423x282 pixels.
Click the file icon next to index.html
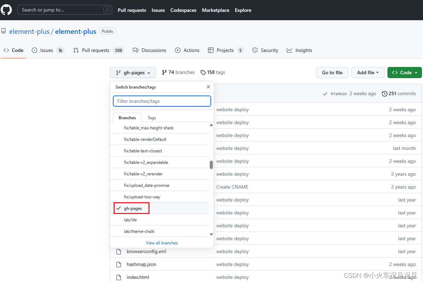pyautogui.click(x=118, y=277)
